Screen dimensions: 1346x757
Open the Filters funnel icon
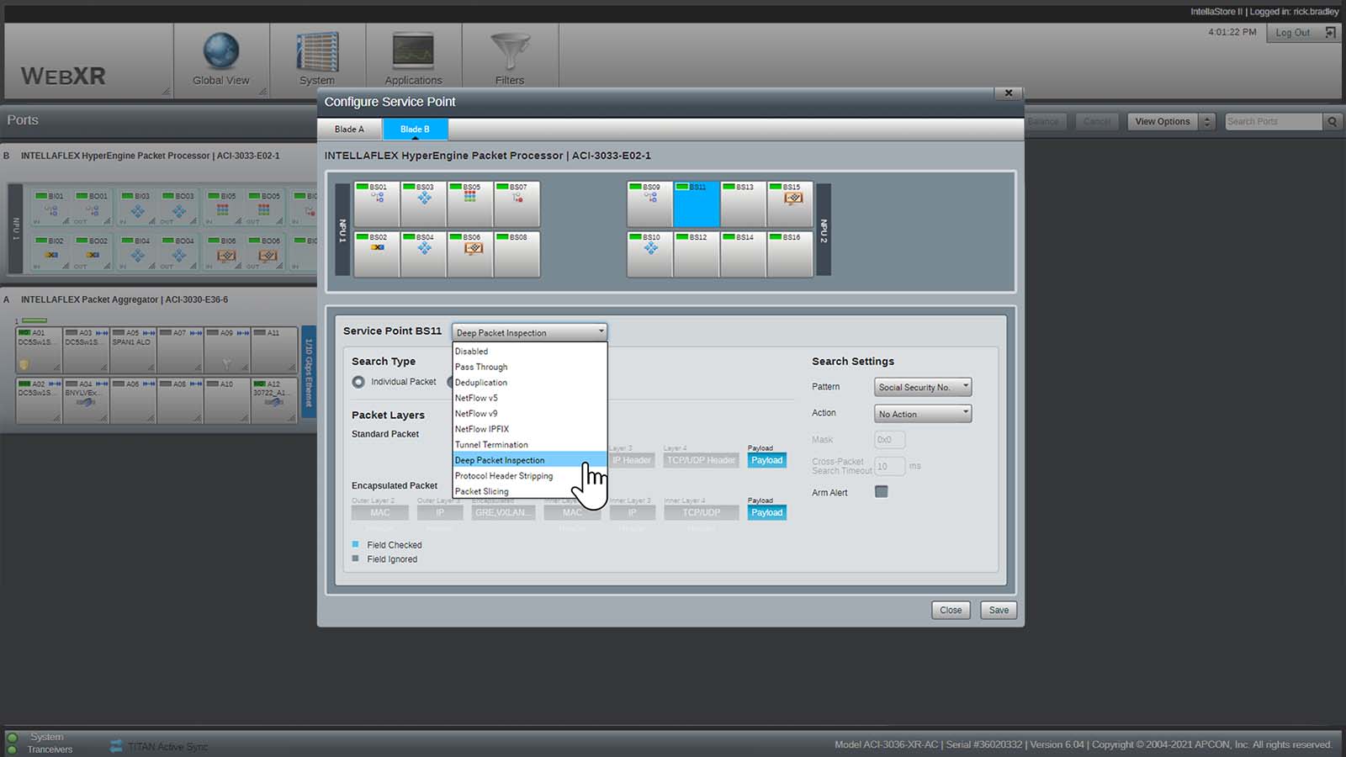pos(510,52)
